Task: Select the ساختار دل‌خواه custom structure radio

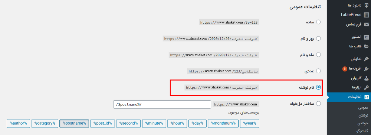Action: [318, 104]
